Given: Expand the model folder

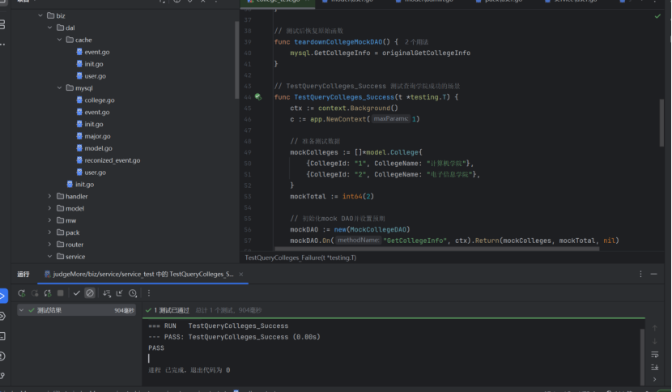Looking at the screenshot, I should pos(49,208).
